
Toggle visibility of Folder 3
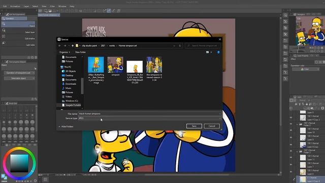291,151
